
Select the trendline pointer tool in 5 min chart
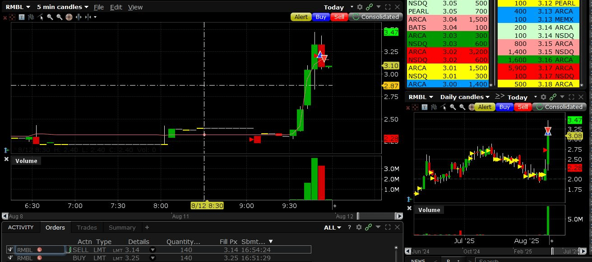(x=40, y=17)
